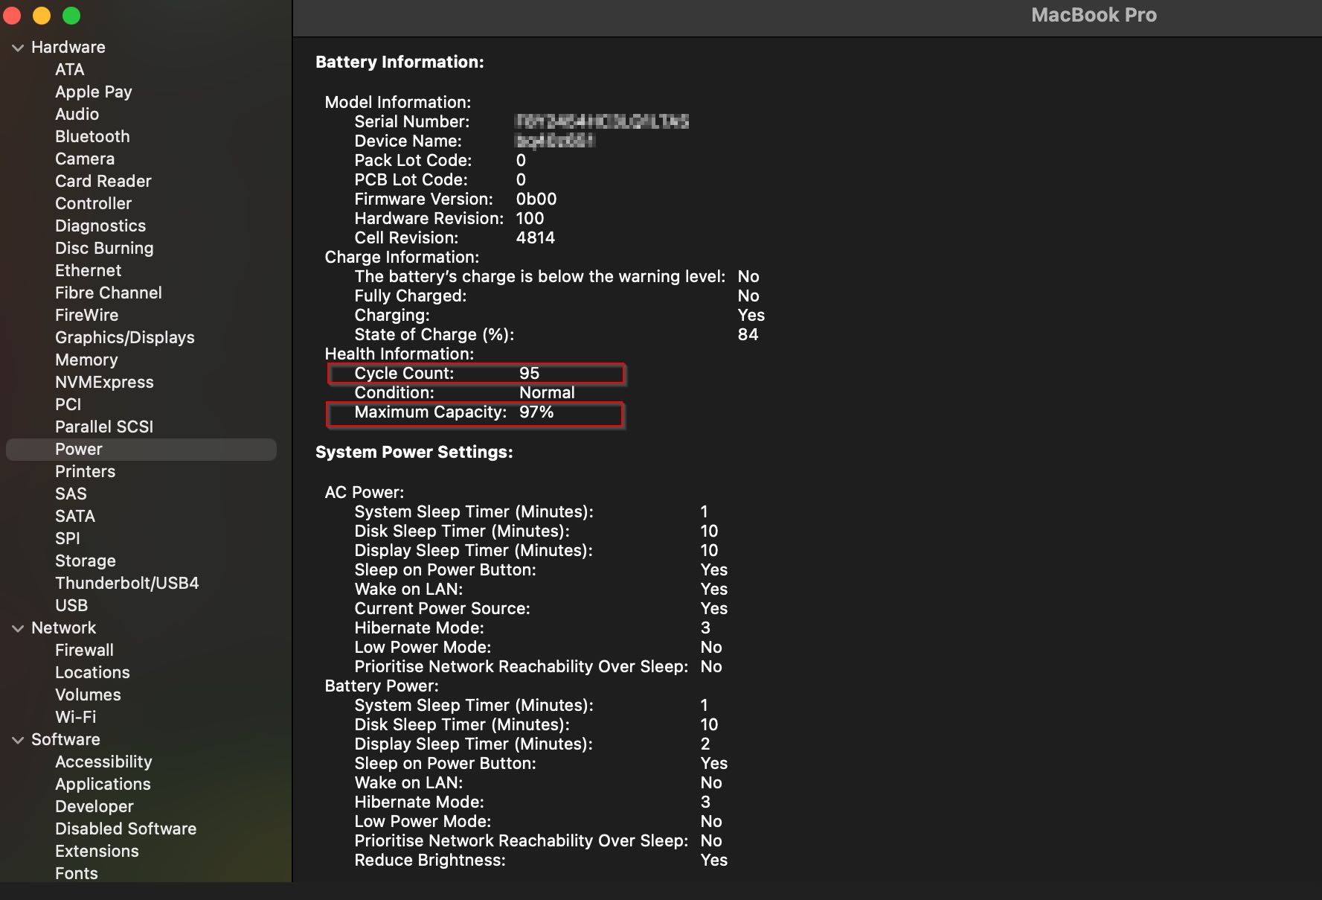The image size is (1322, 900).
Task: Select Extensions under Software
Action: click(97, 851)
